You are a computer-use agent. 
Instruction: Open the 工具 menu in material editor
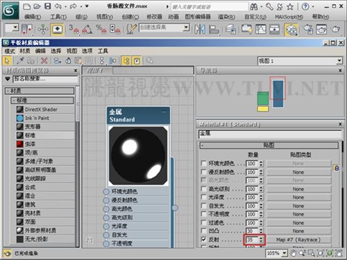pos(103,51)
